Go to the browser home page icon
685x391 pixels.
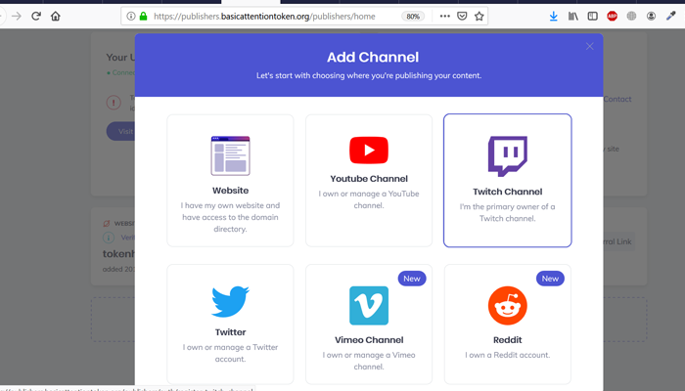click(56, 17)
